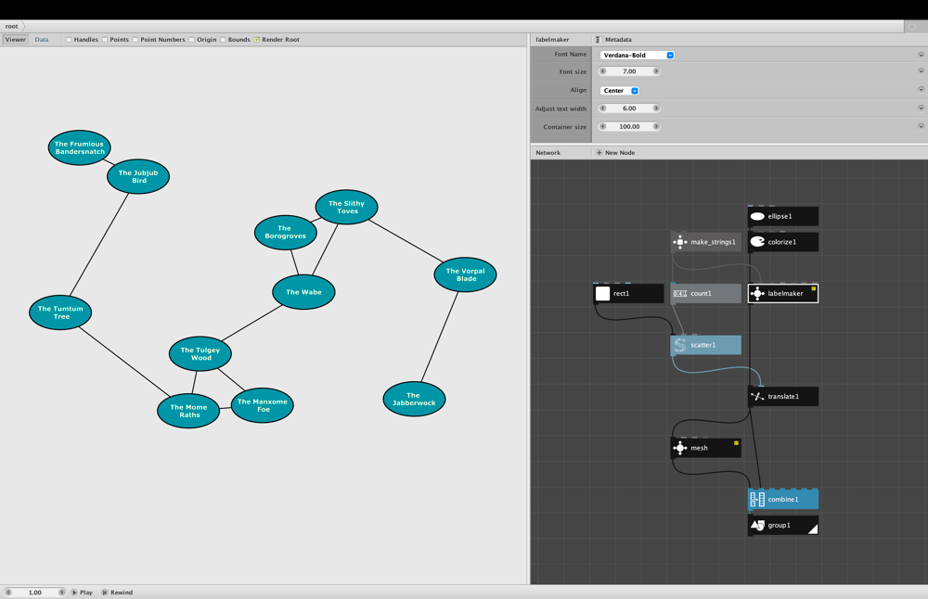Toggle the Bounds checkbox
Image resolution: width=928 pixels, height=599 pixels.
pyautogui.click(x=223, y=40)
